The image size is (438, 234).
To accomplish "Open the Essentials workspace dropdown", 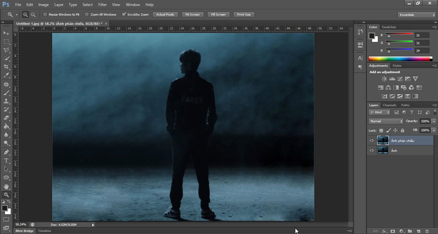I will click(x=416, y=15).
